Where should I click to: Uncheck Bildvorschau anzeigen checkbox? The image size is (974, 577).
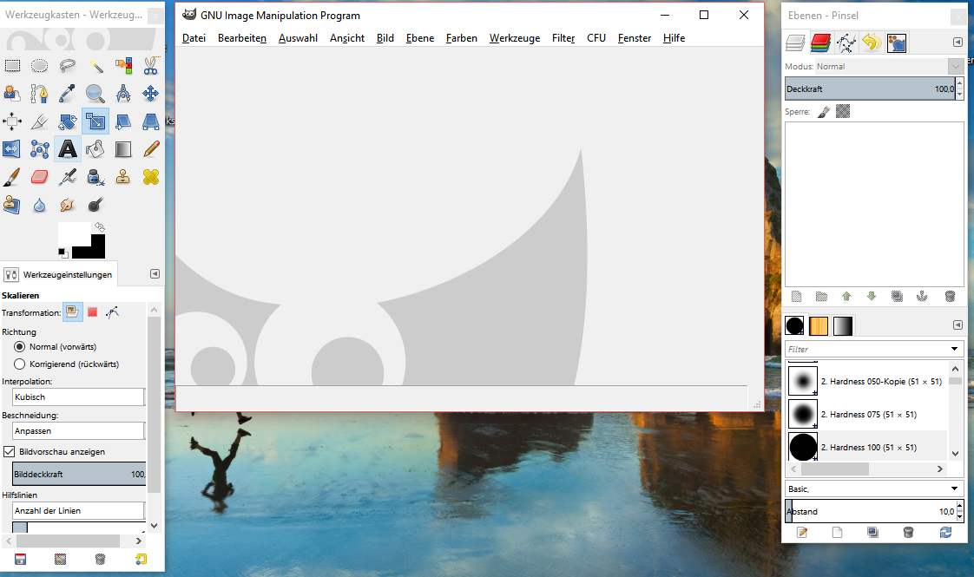click(10, 451)
